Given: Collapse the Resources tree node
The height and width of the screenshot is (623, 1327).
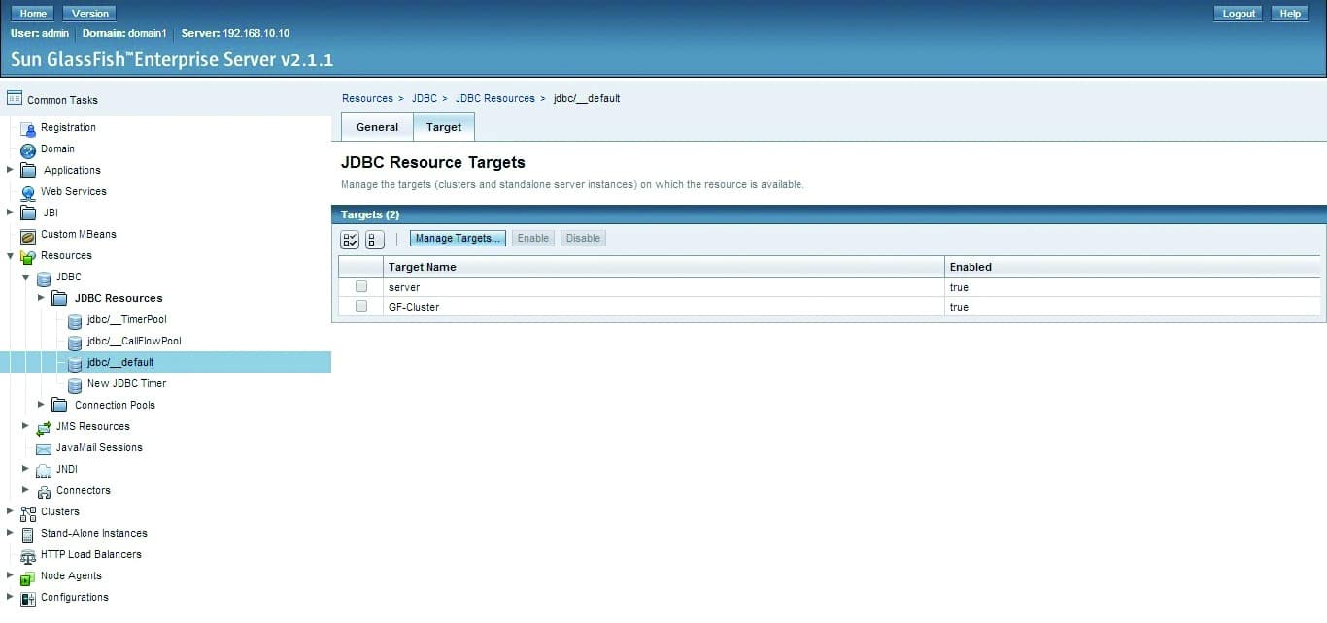Looking at the screenshot, I should (9, 255).
